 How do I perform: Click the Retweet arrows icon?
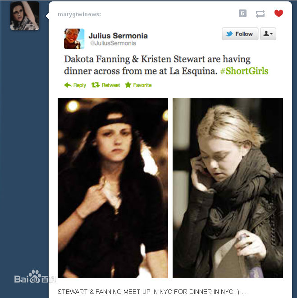[x=96, y=85]
